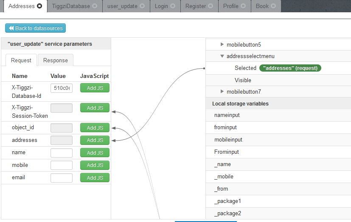
Task: Close the user_update tab
Action: click(x=142, y=6)
